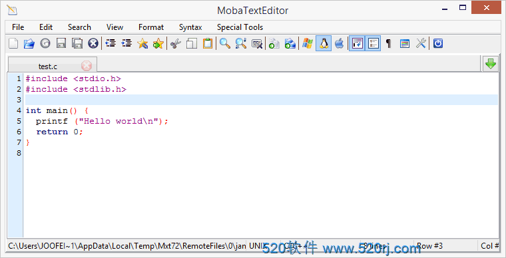Unindent the selected lines
The width and height of the screenshot is (506, 258).
pyautogui.click(x=111, y=43)
